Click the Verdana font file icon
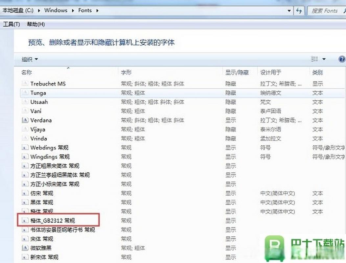 tap(25, 120)
